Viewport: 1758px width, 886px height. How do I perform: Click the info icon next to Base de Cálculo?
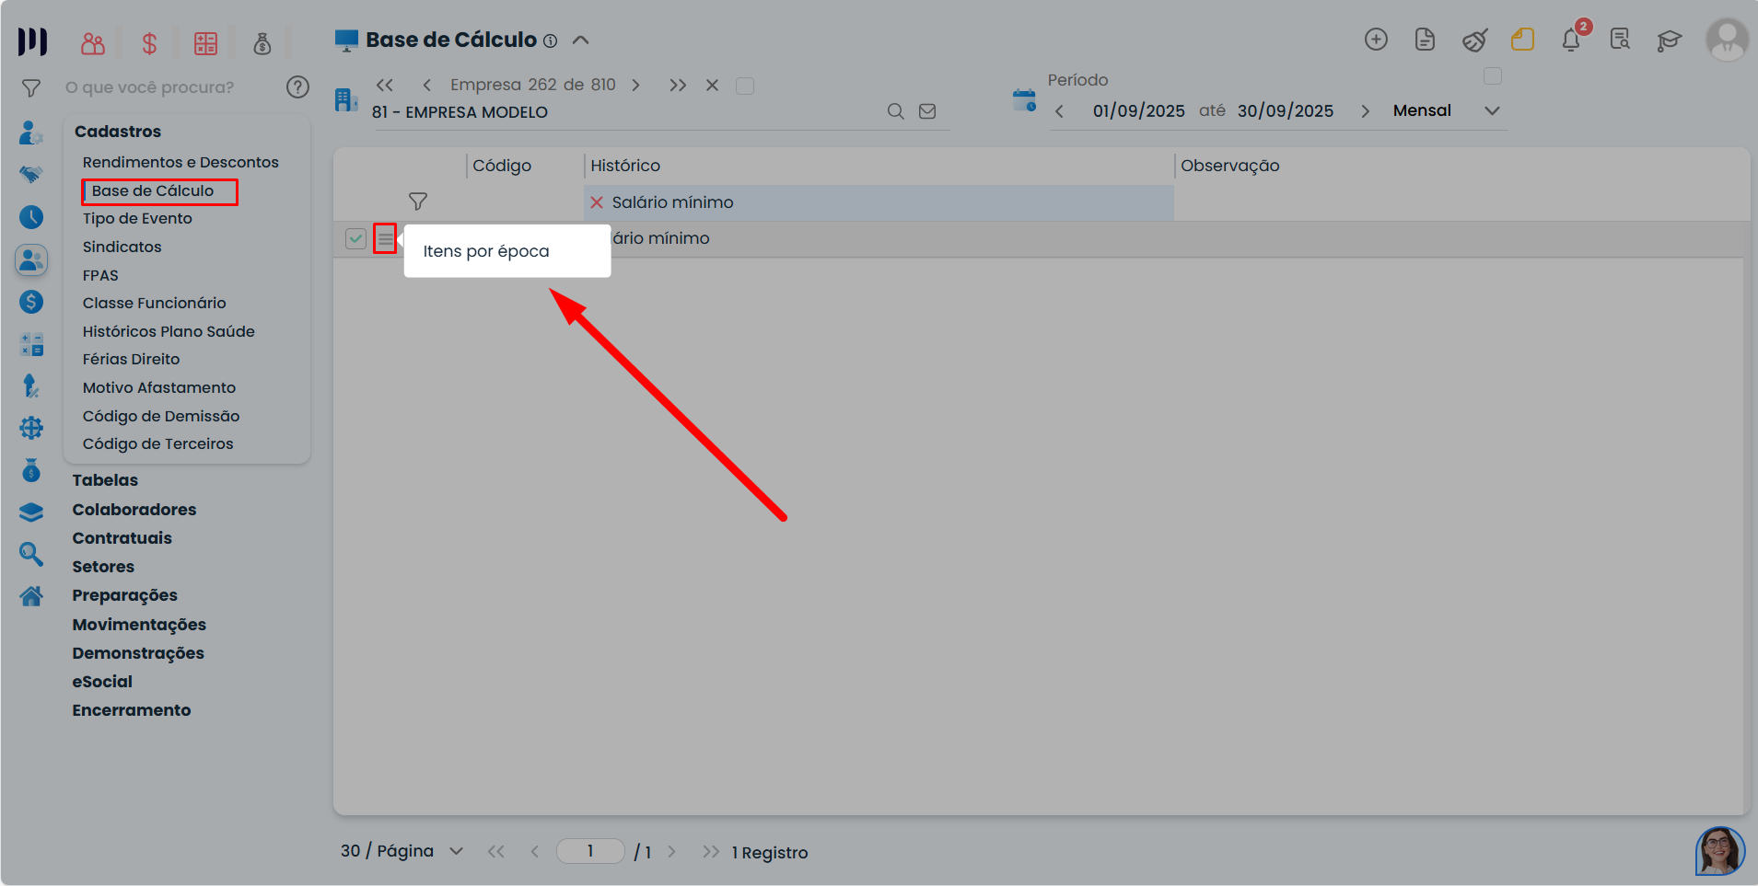click(550, 40)
